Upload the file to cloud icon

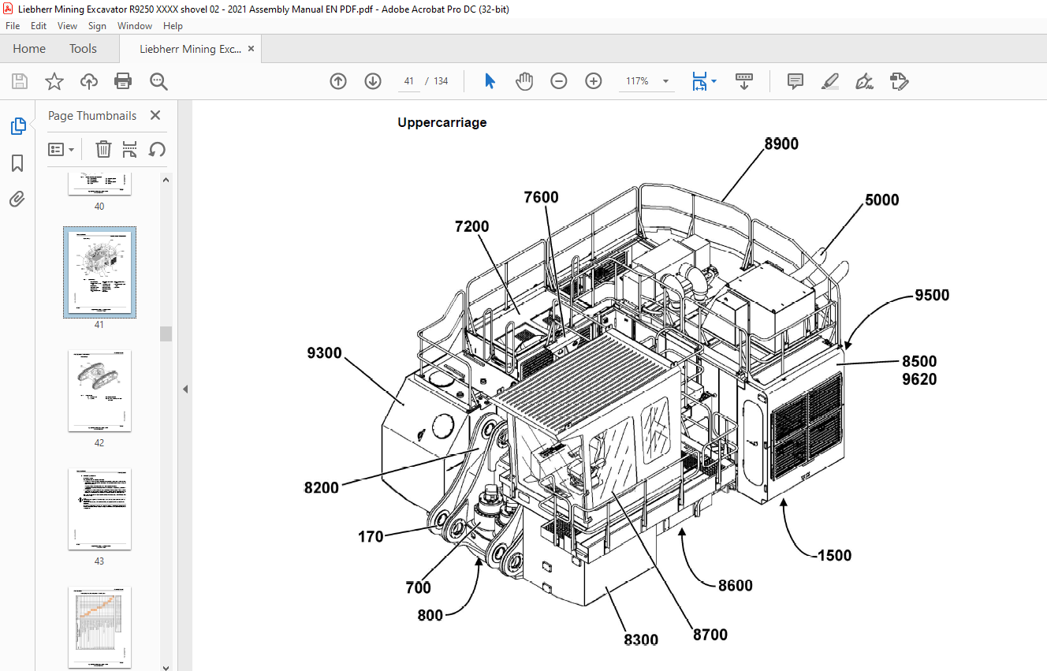[x=89, y=81]
